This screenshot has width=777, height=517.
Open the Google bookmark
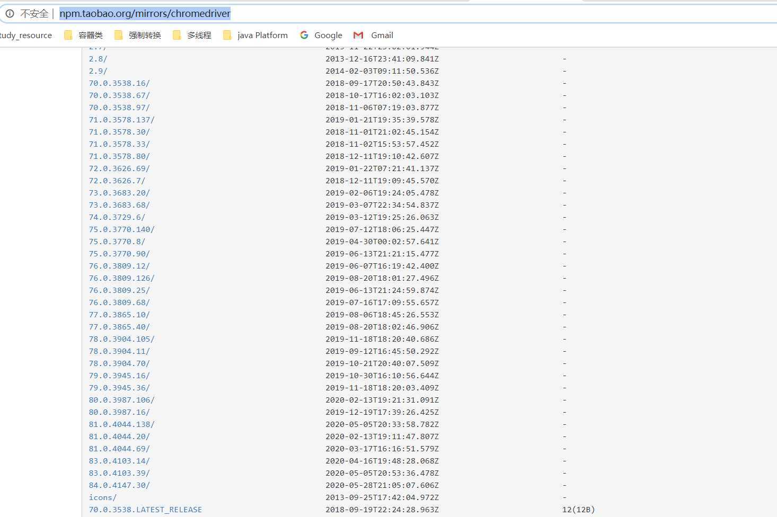(x=321, y=35)
